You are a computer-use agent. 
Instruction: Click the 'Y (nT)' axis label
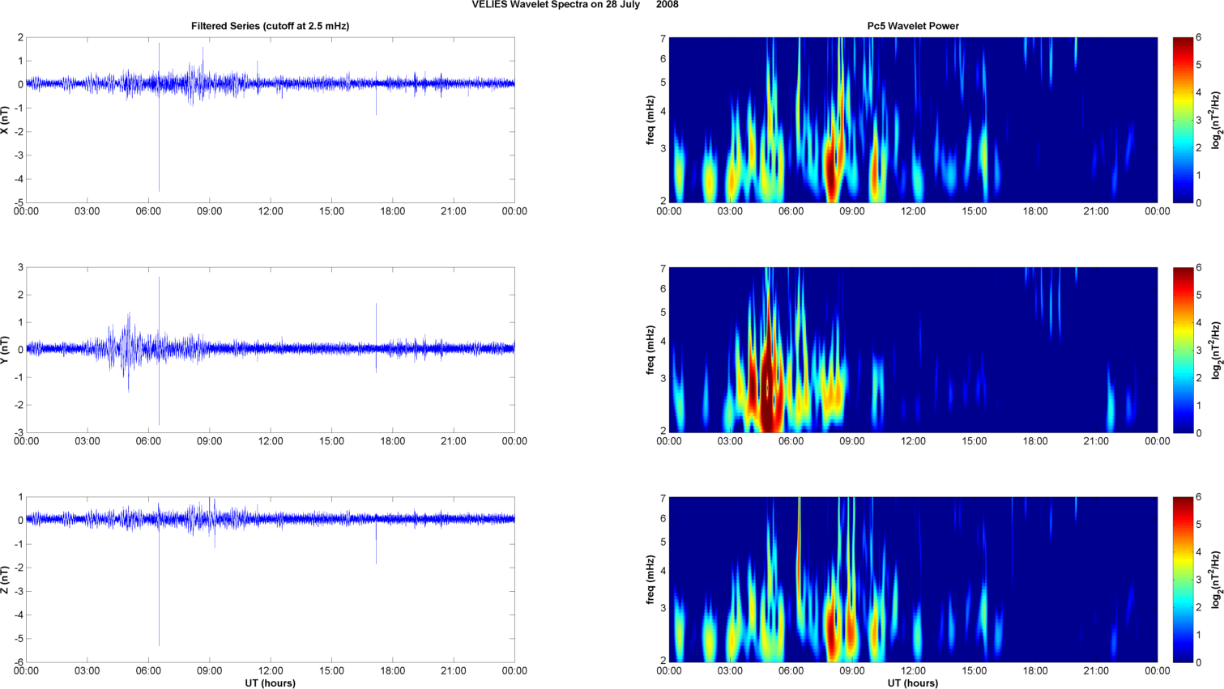click(x=6, y=350)
